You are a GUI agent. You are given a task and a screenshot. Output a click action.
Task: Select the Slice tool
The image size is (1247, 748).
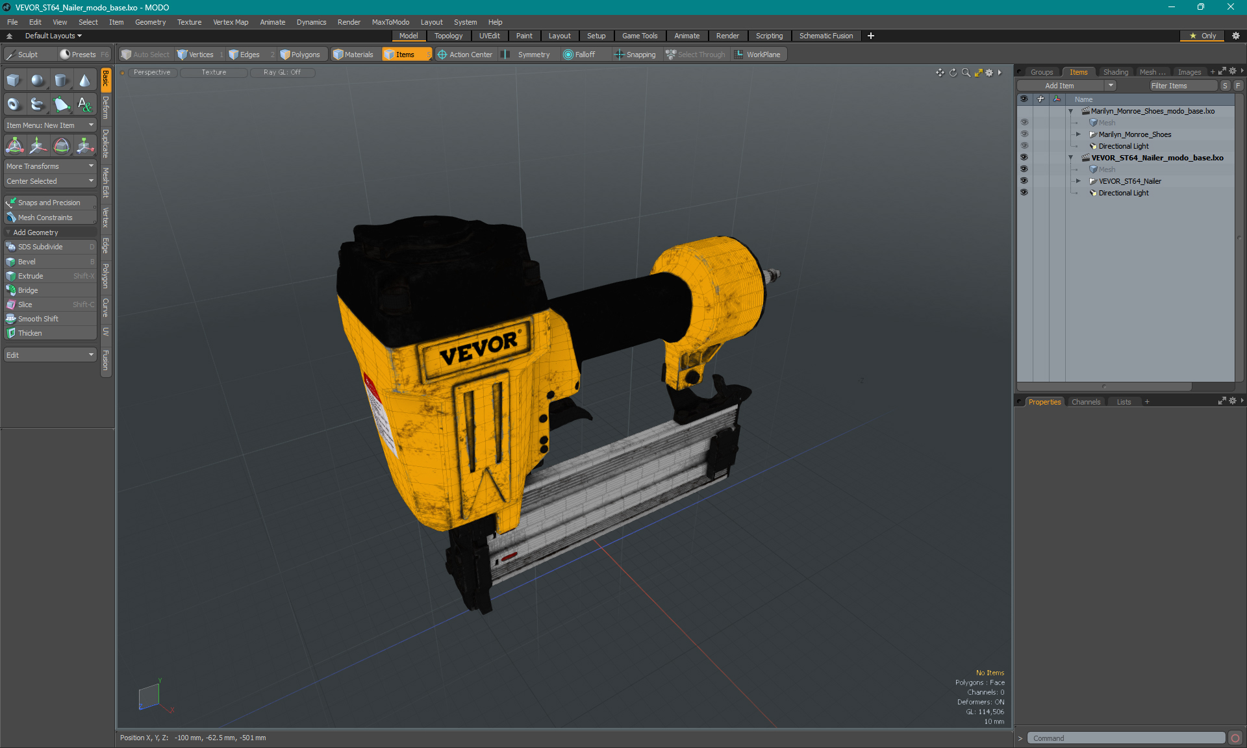[50, 305]
